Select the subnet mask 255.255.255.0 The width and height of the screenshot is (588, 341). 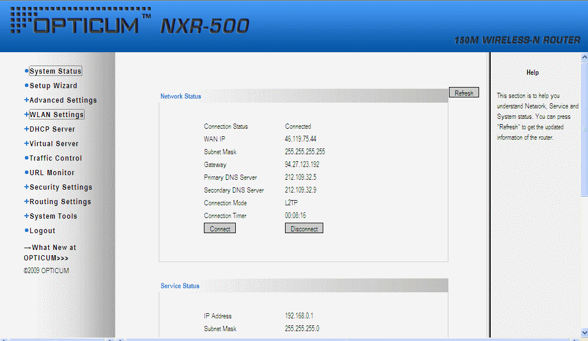[302, 329]
